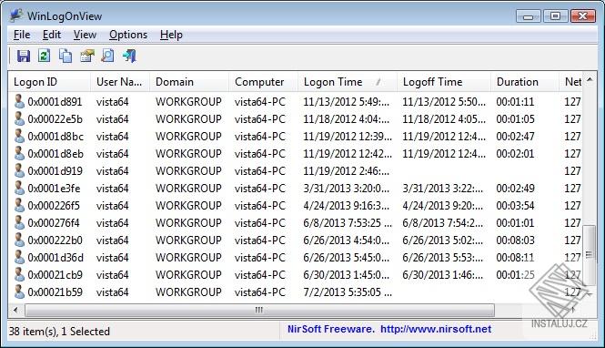Click the WinLogOnView title bar app icon
This screenshot has width=605, height=348.
click(x=16, y=15)
